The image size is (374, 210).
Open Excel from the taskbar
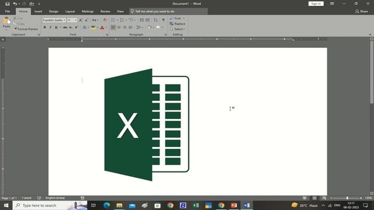[x=196, y=205]
